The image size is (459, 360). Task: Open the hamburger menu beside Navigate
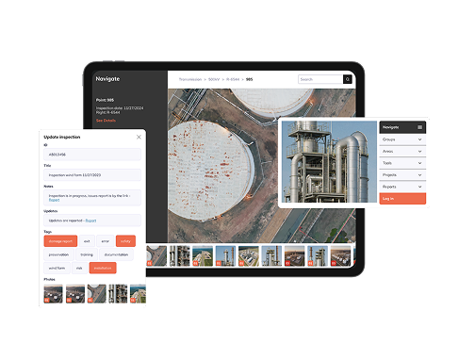pos(419,127)
